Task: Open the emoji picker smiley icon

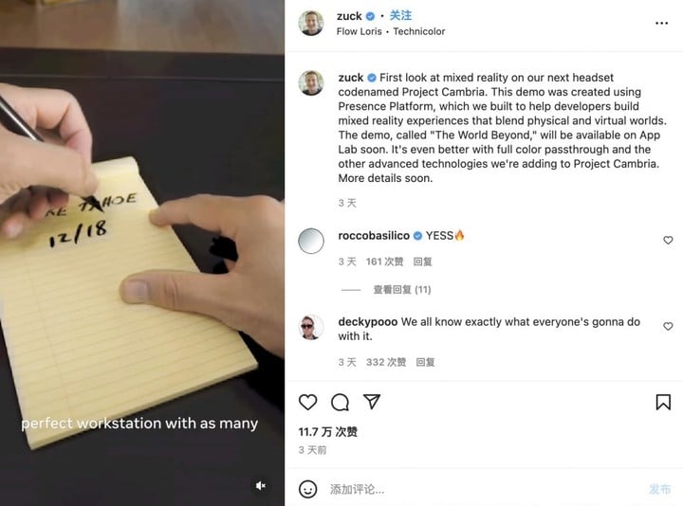Action: click(x=307, y=489)
